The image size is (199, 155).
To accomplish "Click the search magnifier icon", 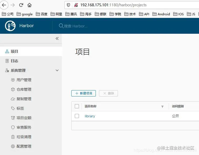I will 61,26.
